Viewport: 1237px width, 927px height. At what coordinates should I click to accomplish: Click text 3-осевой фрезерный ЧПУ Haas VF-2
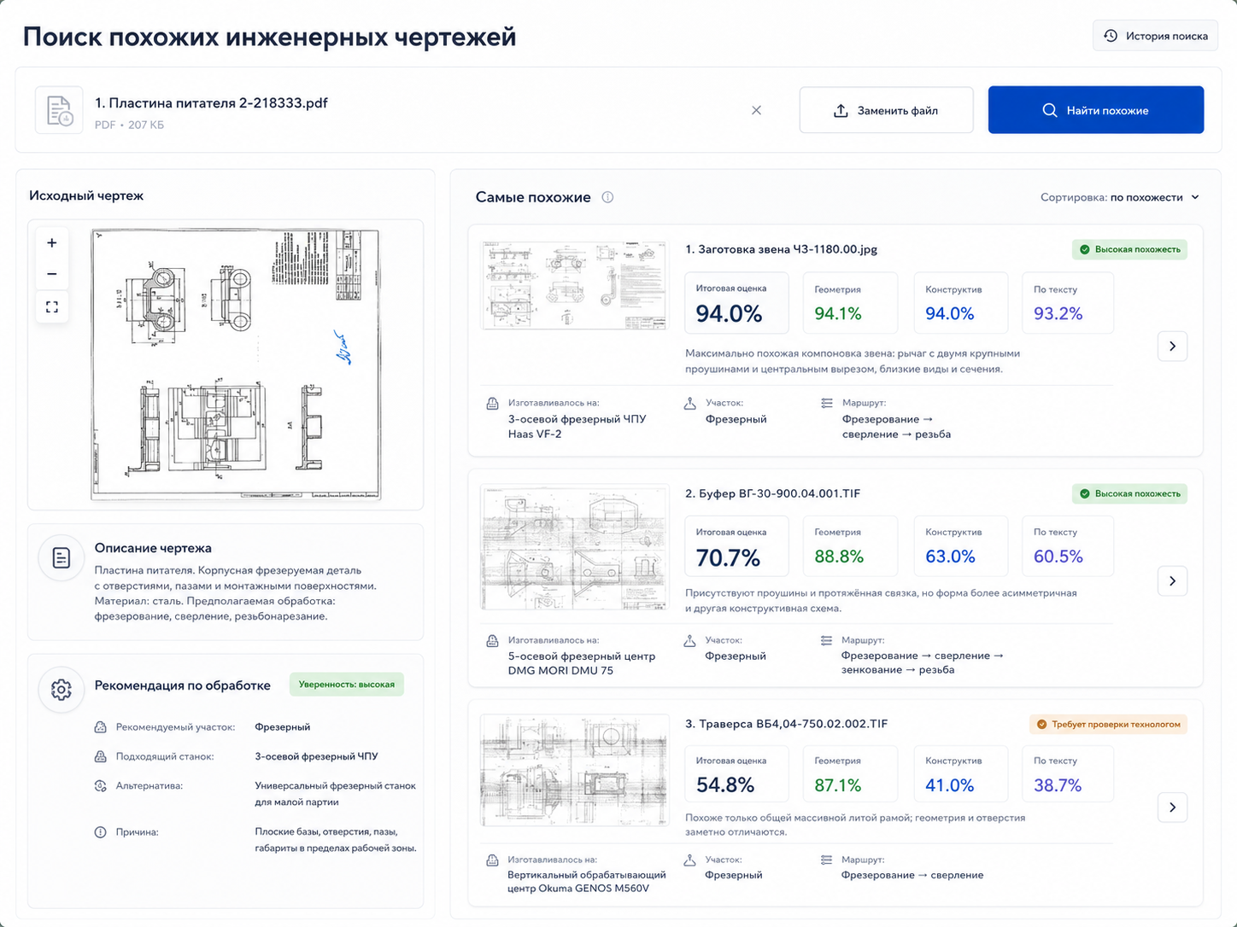pyautogui.click(x=577, y=427)
